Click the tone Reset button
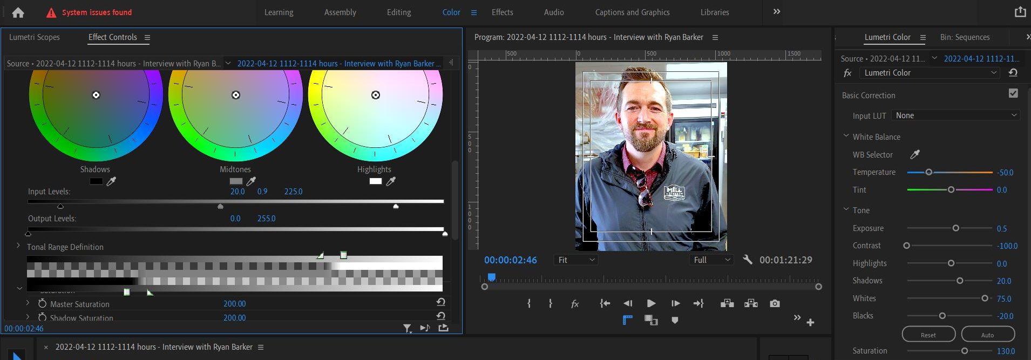 pos(928,335)
